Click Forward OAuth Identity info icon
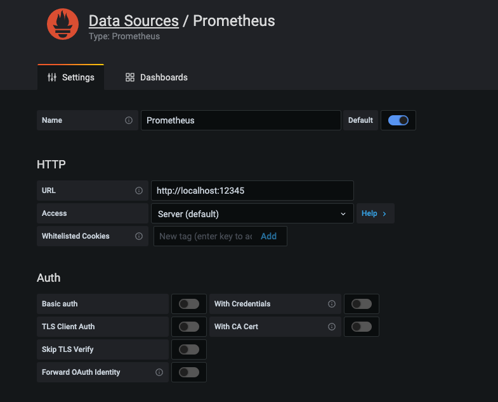The width and height of the screenshot is (498, 402). pos(159,372)
